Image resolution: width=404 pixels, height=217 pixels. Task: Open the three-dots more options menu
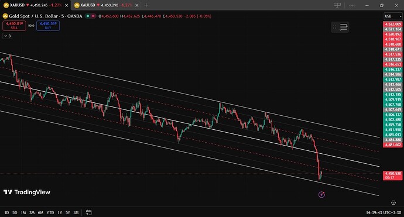point(352,5)
